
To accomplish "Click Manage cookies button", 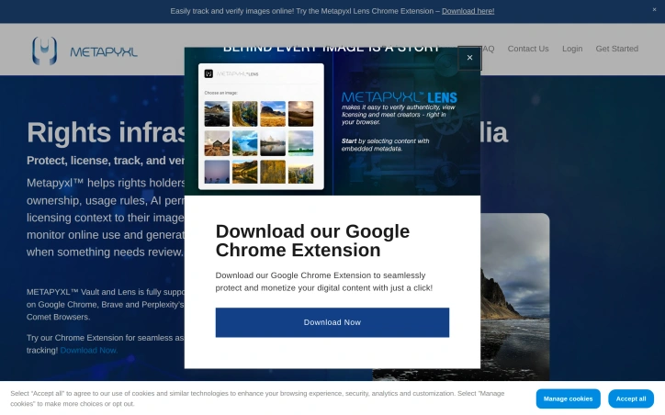I will click(x=568, y=398).
